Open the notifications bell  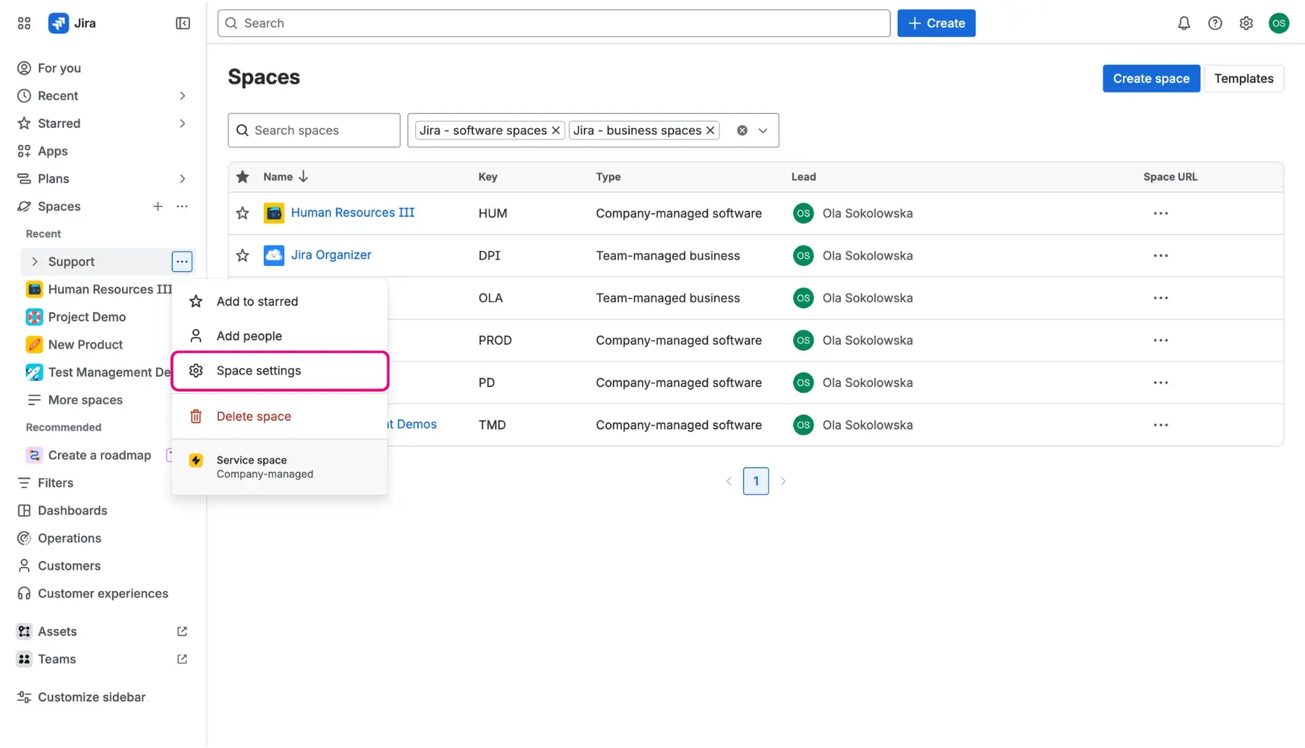click(1183, 22)
